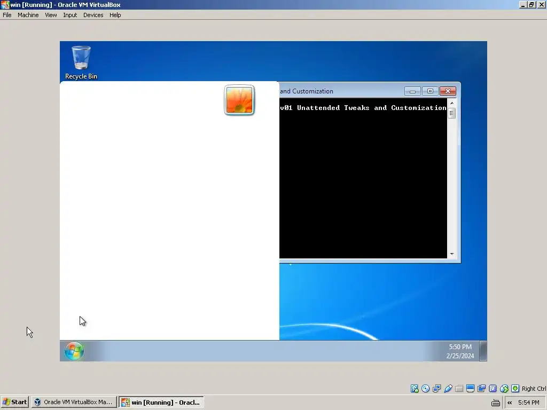
Task: Click the win [Running] taskbar button
Action: (x=161, y=402)
